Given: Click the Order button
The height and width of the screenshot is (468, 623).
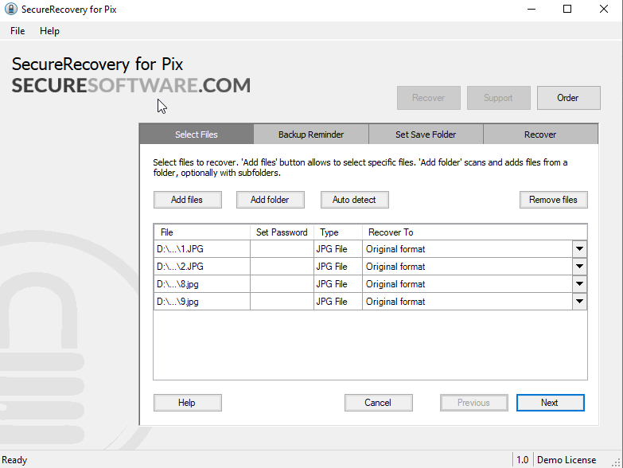Looking at the screenshot, I should tap(569, 98).
